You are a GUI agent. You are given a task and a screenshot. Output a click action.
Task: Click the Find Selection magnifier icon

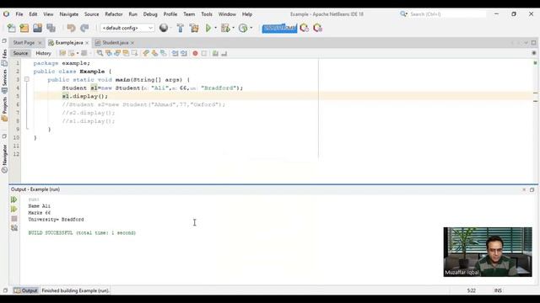(x=100, y=53)
